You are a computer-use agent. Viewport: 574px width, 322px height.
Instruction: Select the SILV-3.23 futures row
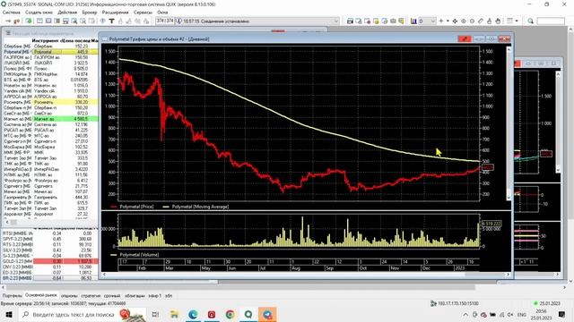(x=50, y=250)
